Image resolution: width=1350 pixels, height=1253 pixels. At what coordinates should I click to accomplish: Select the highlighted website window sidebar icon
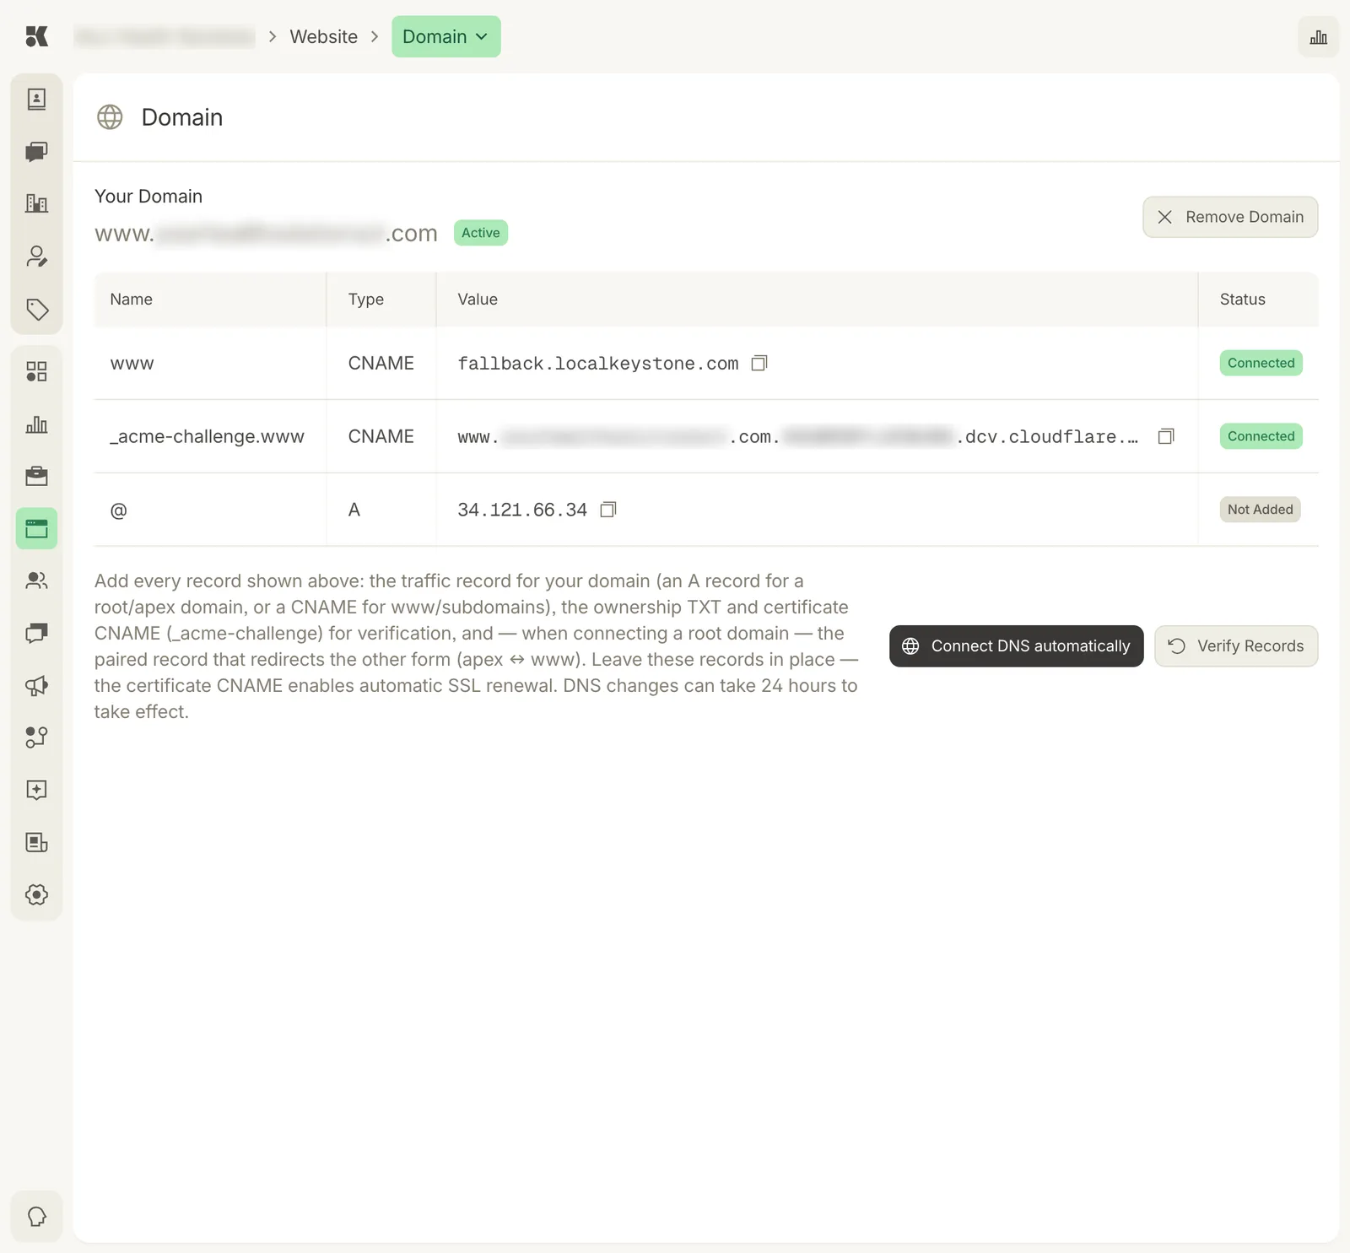point(36,529)
